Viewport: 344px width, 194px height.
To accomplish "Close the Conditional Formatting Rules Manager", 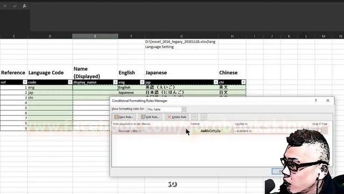I will click(328, 101).
